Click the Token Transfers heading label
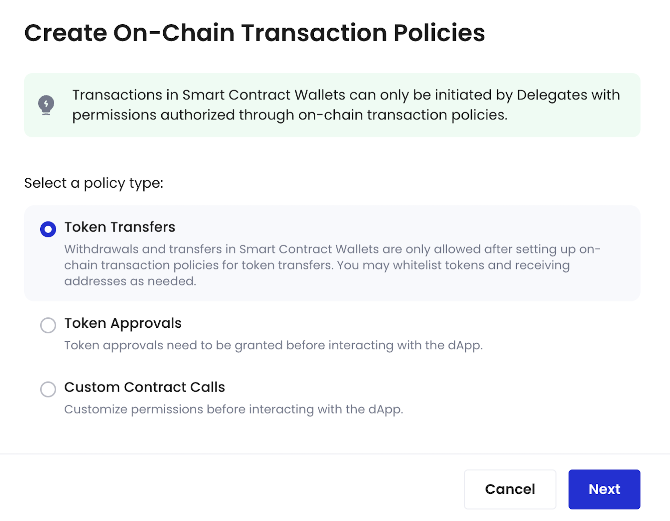Image resolution: width=670 pixels, height=521 pixels. [120, 227]
